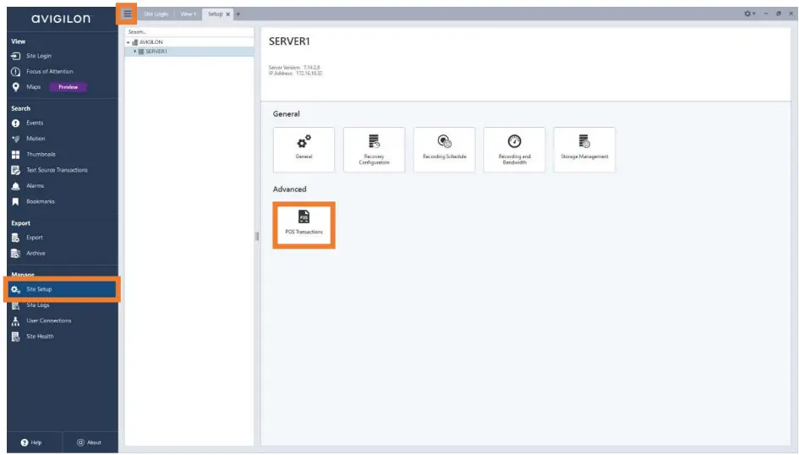Toggle the hamburger menu button
The width and height of the screenshot is (799, 455).
click(127, 14)
